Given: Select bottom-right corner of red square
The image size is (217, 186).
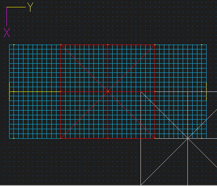Looking at the screenshot, I should 155,138.
